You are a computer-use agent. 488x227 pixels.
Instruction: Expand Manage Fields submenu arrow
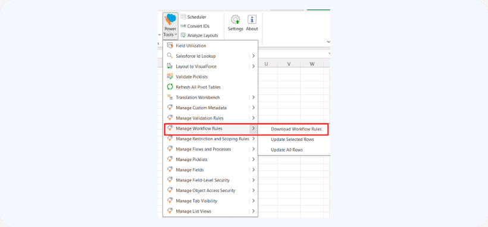[254, 170]
